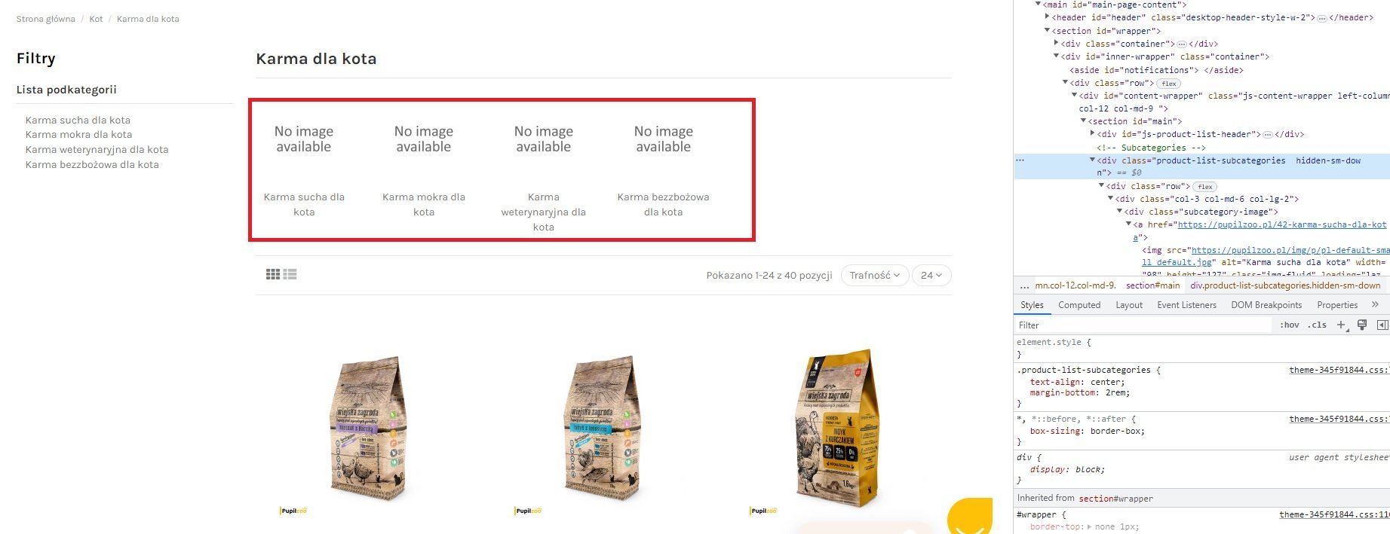The width and height of the screenshot is (1390, 534).
Task: Open the 24 items per page dropdown
Action: (x=931, y=276)
